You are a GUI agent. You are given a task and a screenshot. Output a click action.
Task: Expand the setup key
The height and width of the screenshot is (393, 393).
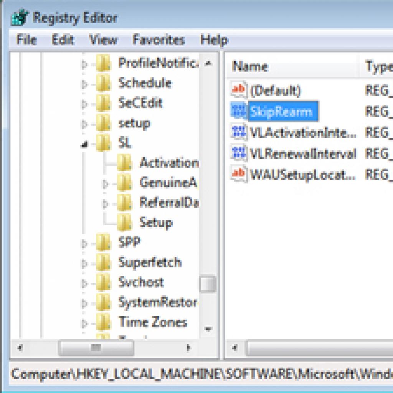(x=84, y=124)
